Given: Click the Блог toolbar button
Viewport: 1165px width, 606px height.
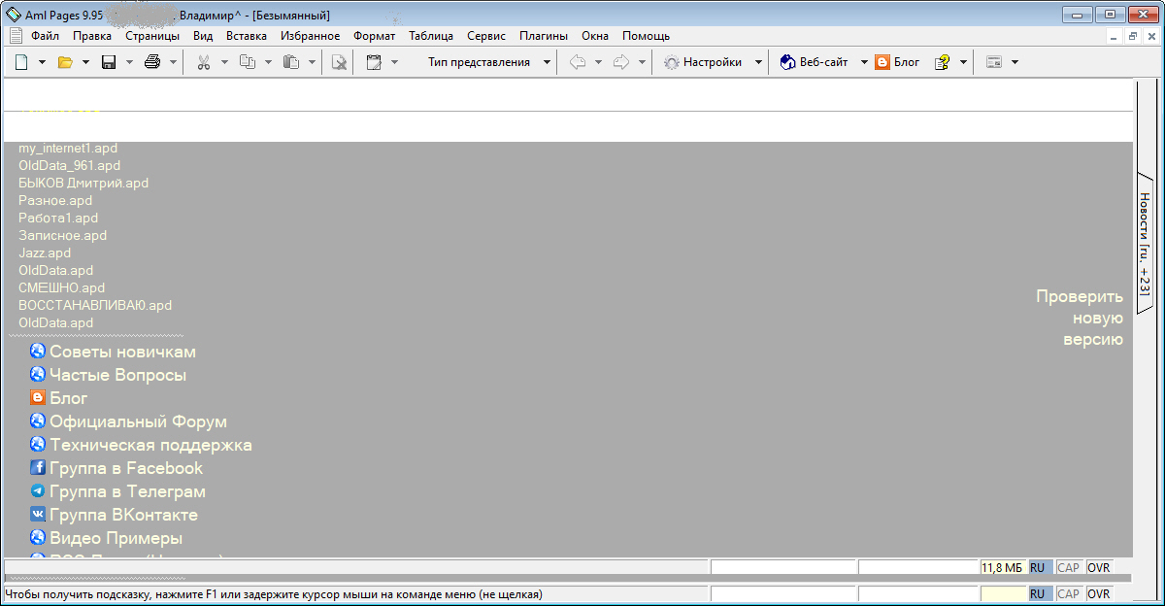Looking at the screenshot, I should pyautogui.click(x=897, y=62).
